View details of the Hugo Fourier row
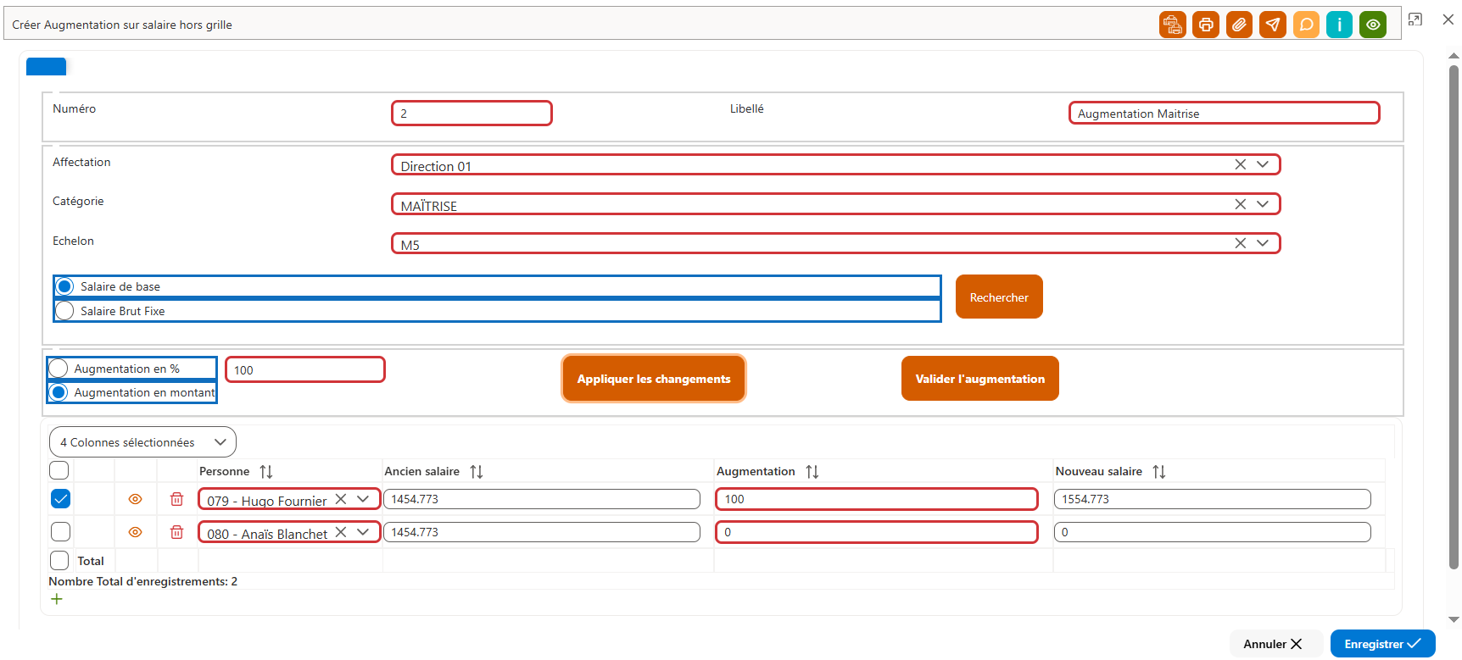This screenshot has width=1462, height=660. click(135, 499)
